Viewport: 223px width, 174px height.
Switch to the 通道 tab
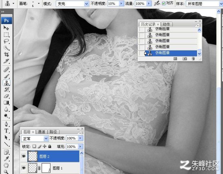(41, 132)
